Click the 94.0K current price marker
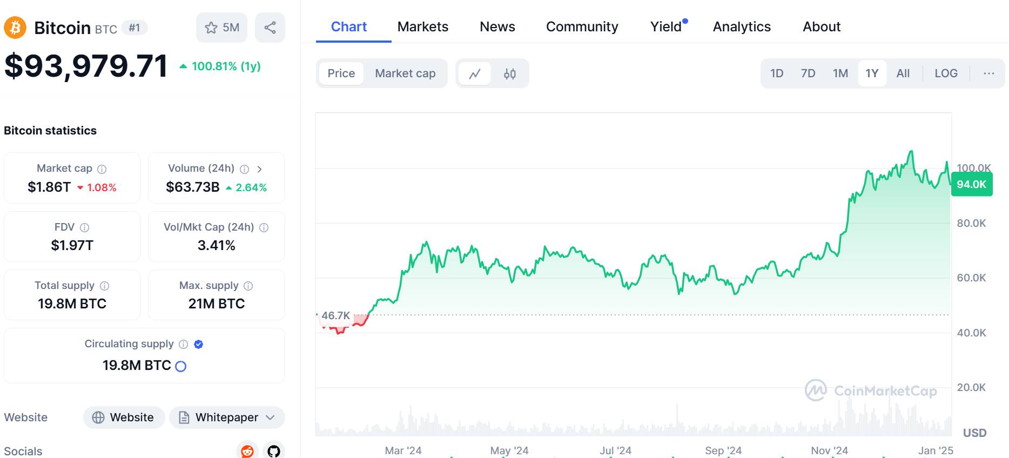 [x=971, y=184]
